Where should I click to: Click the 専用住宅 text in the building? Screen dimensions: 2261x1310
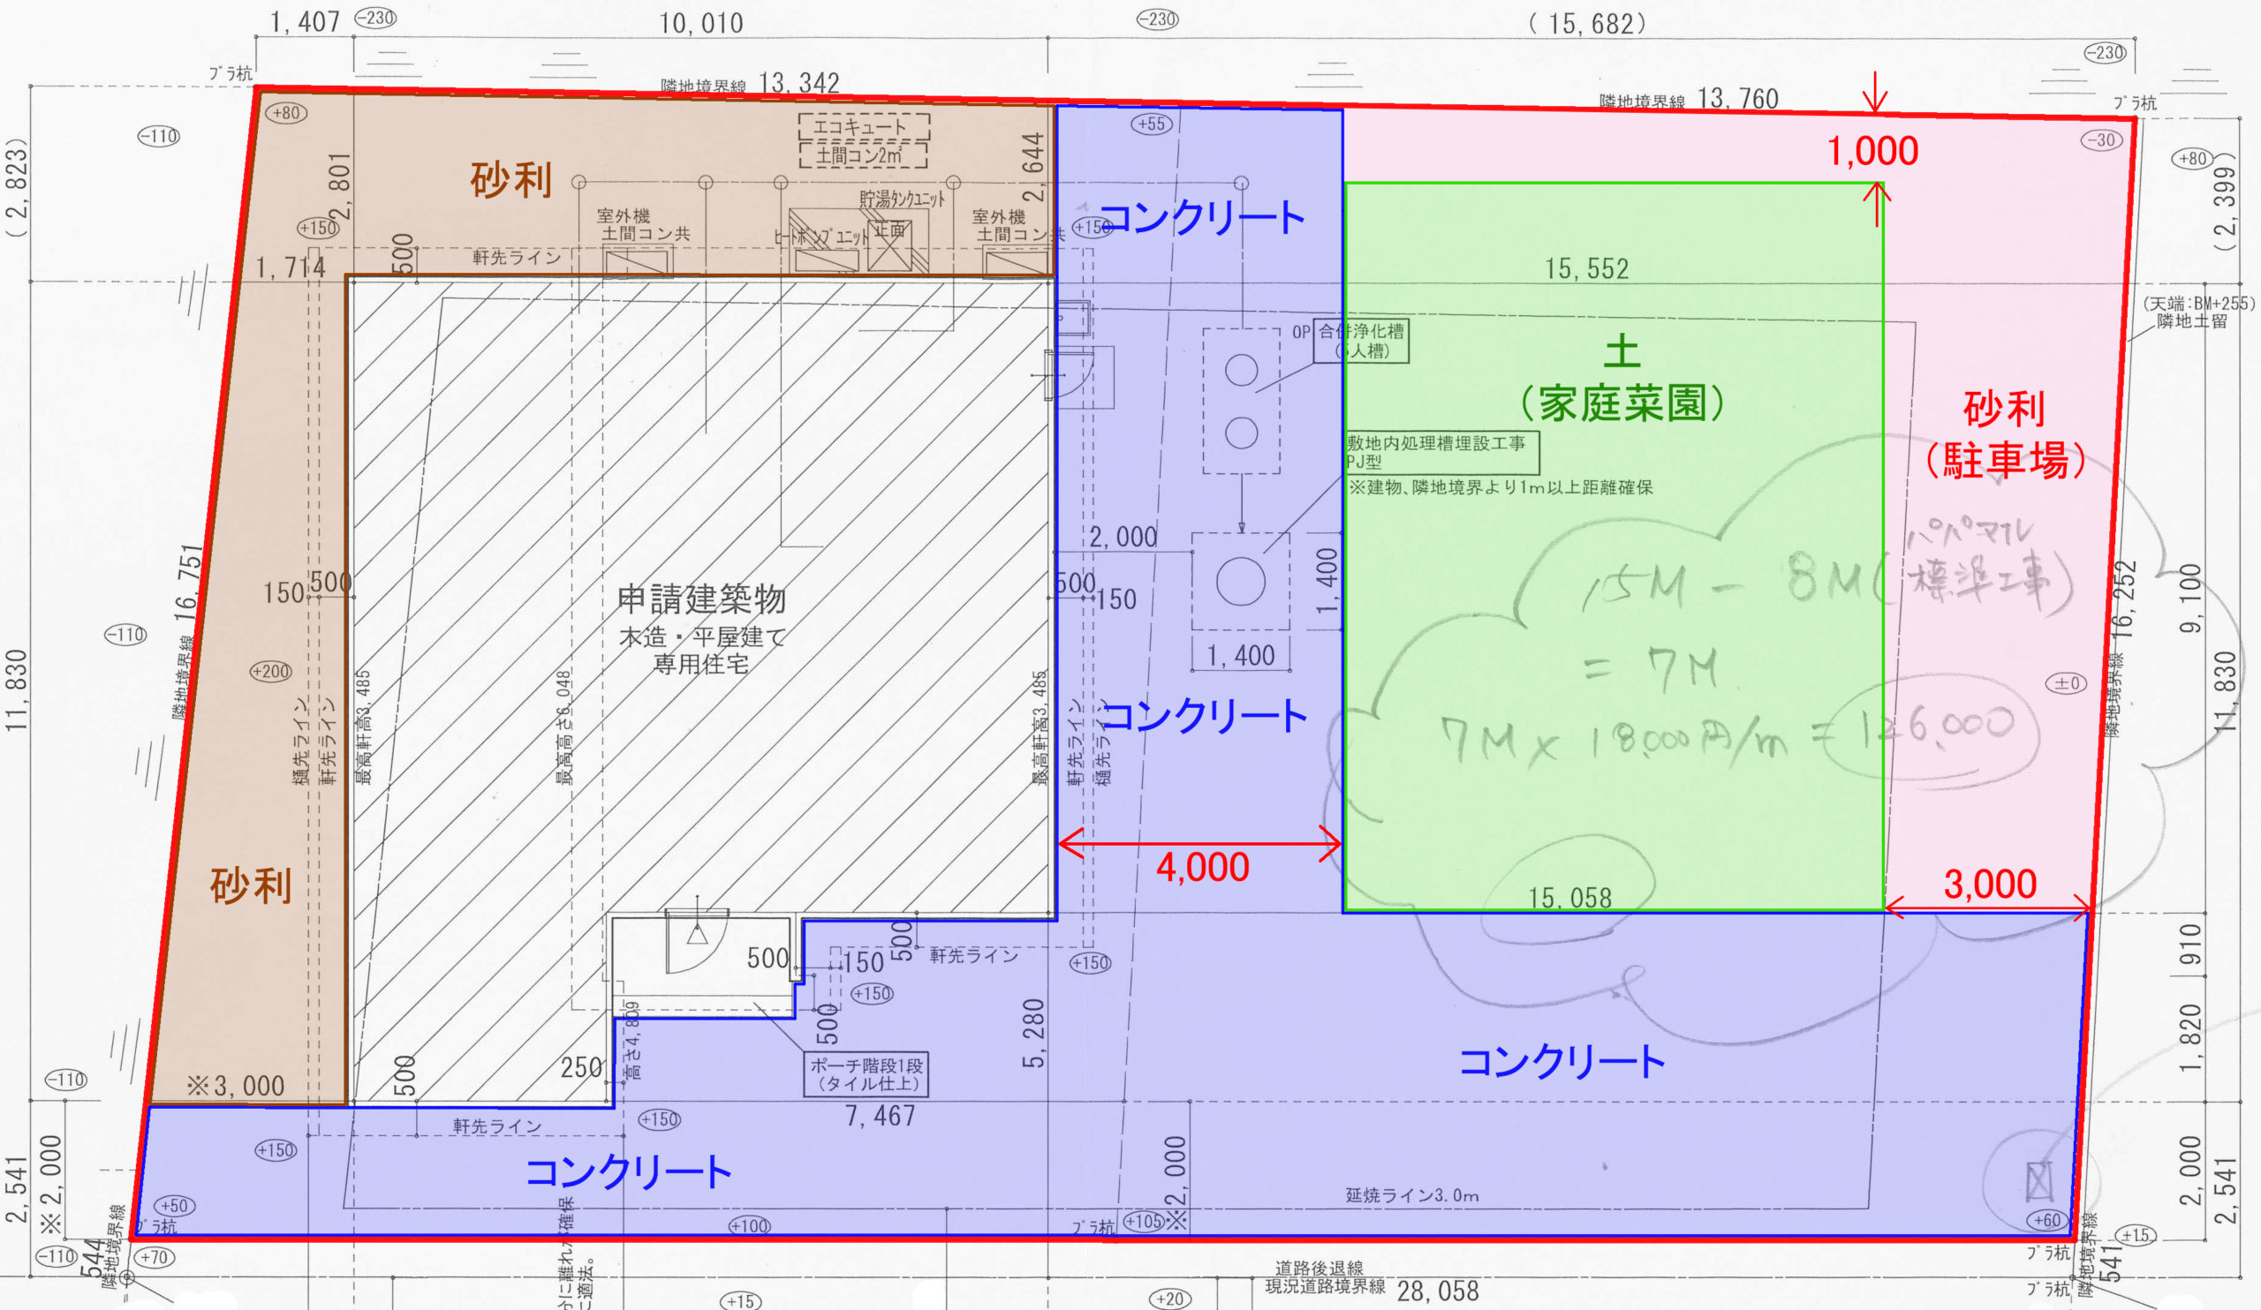[700, 665]
